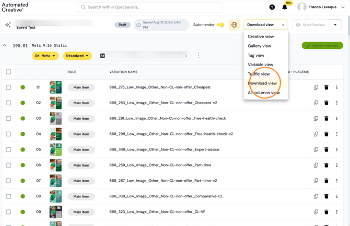The height and width of the screenshot is (226, 350).
Task: Open more options for row 01
Action: pos(336,87)
